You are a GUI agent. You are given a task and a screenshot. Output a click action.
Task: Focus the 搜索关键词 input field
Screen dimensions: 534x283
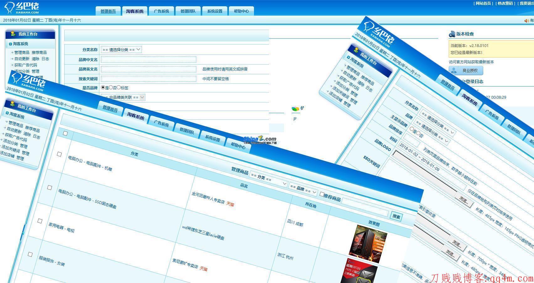pyautogui.click(x=149, y=79)
